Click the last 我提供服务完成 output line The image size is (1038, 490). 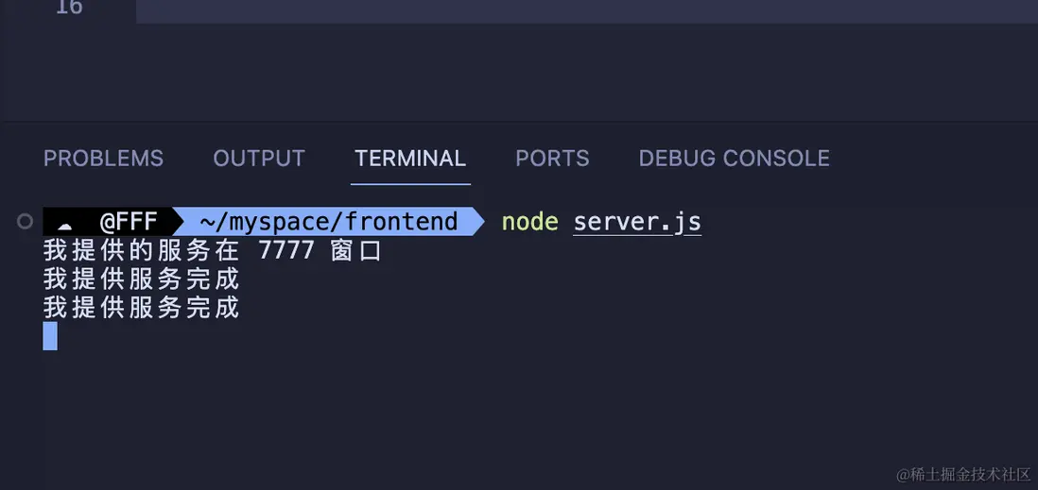pos(141,308)
